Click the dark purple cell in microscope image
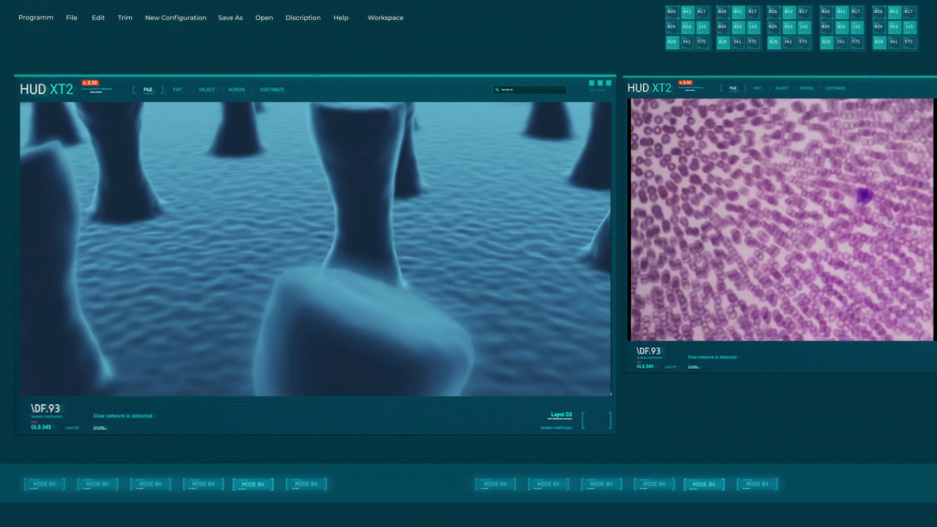The height and width of the screenshot is (527, 937). coord(864,196)
